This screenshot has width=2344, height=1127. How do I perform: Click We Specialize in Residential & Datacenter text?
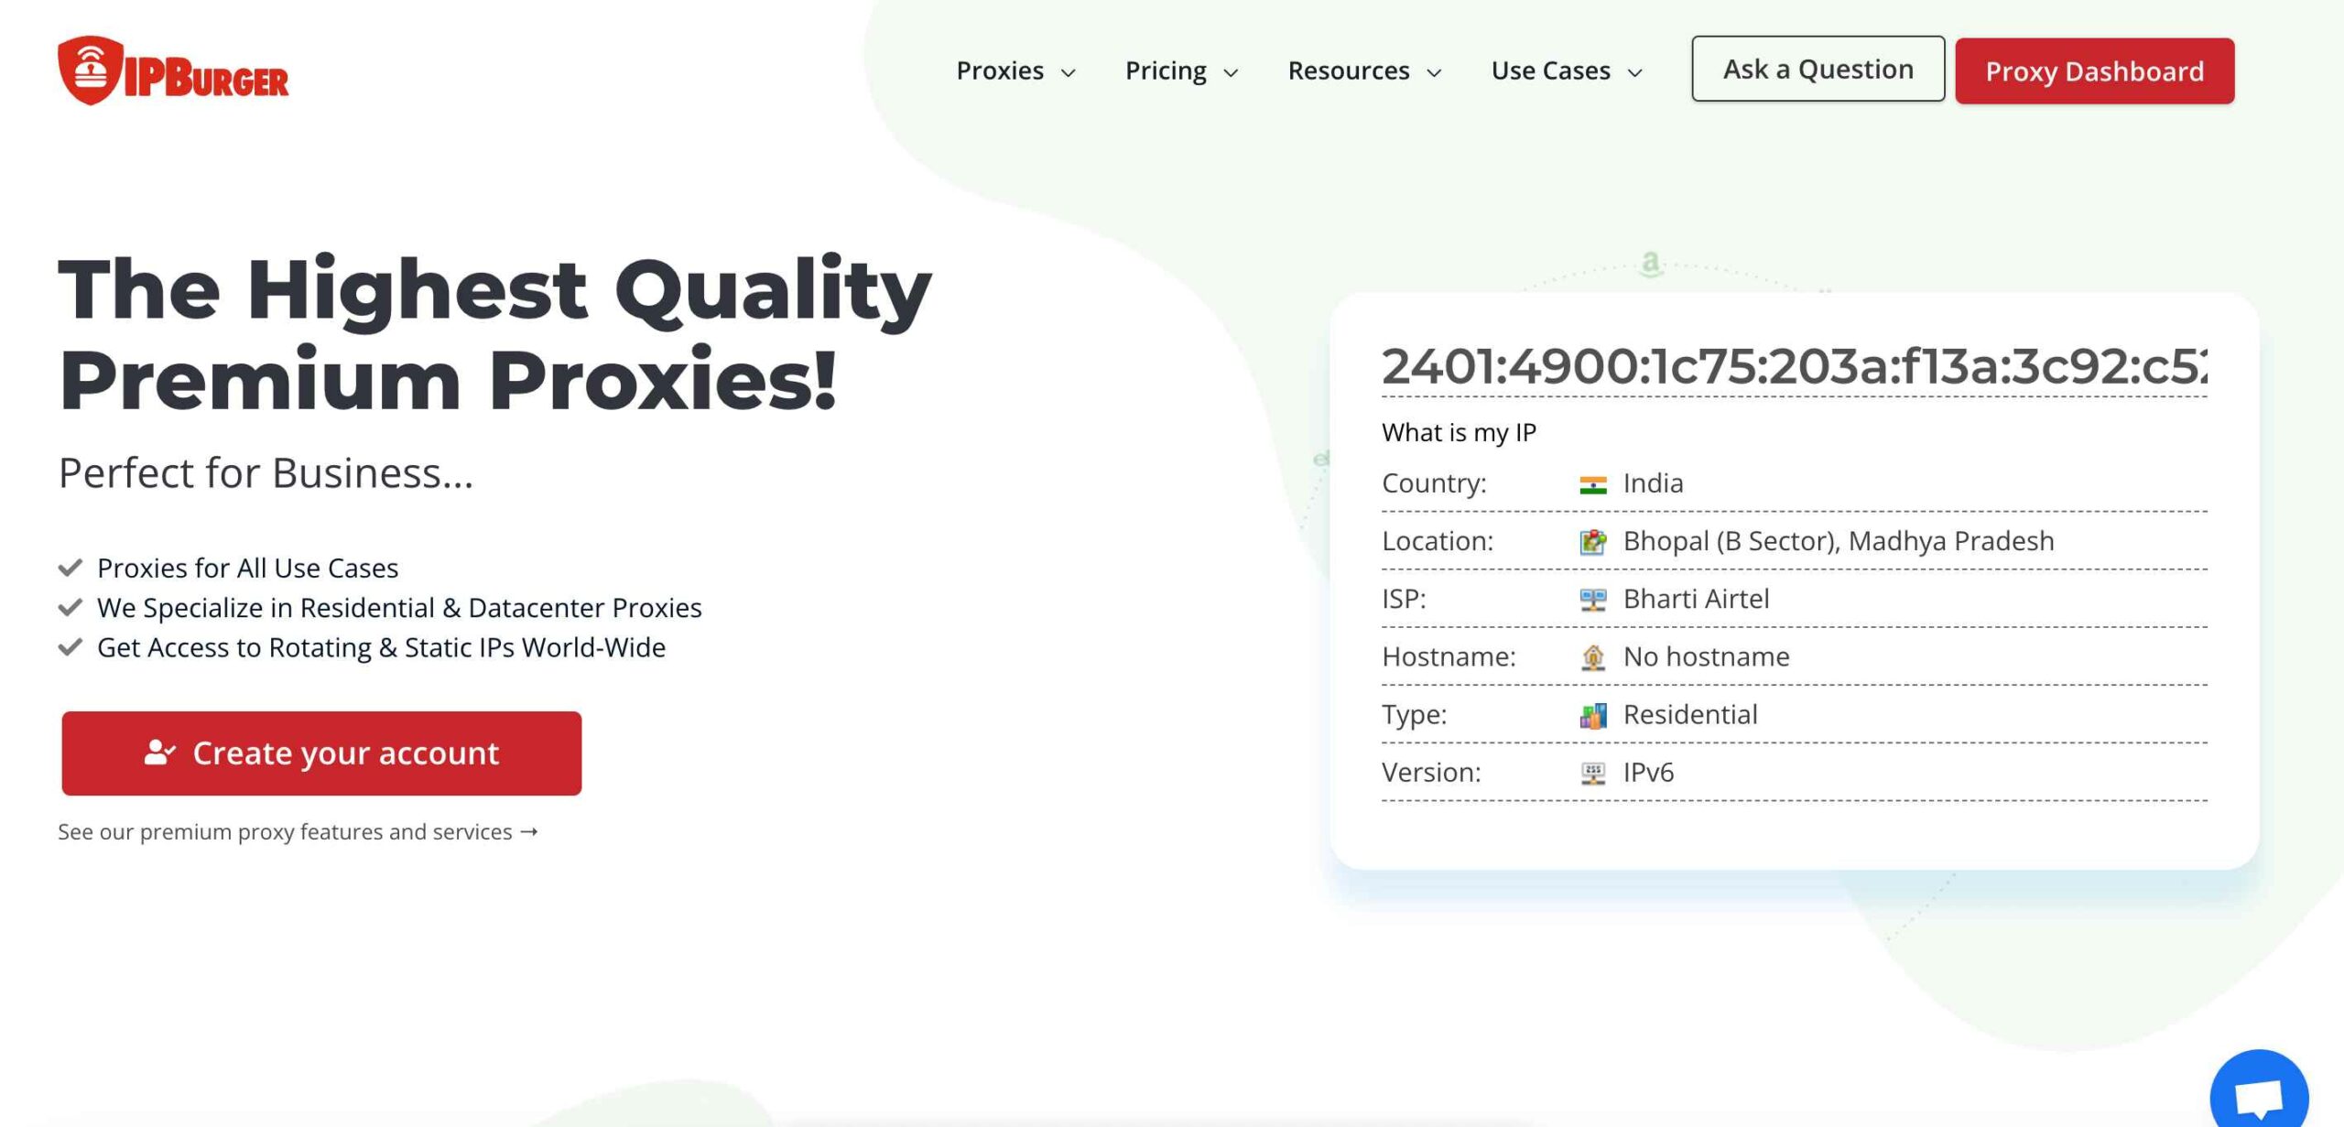click(x=399, y=607)
